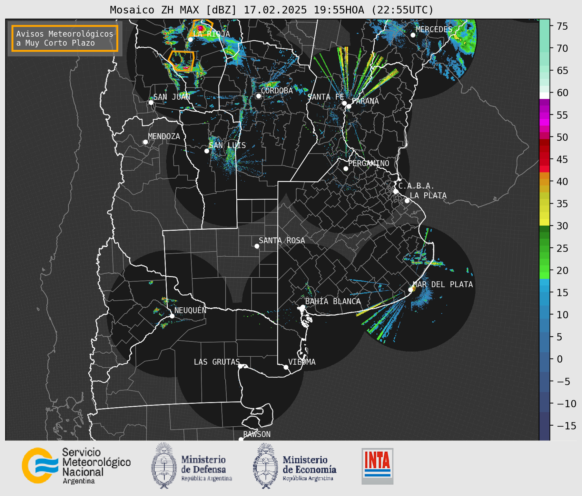Click the Bahía Blanca city marker
The image size is (582, 496).
303,307
